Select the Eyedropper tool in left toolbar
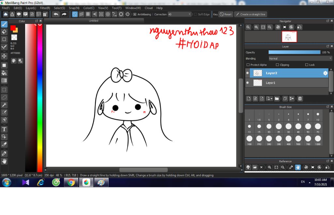This screenshot has height=215, width=334. (4, 154)
